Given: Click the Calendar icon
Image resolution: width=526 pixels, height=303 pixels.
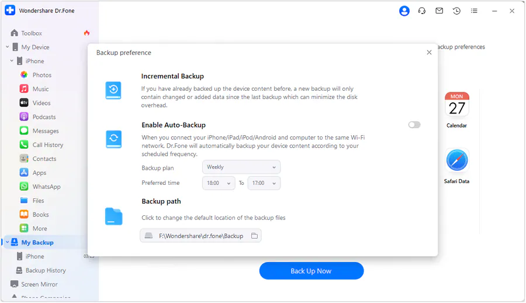Looking at the screenshot, I should point(456,105).
